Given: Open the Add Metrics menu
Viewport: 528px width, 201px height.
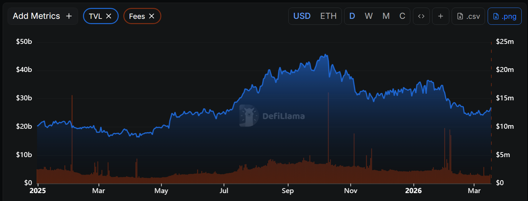Looking at the screenshot, I should tap(43, 16).
